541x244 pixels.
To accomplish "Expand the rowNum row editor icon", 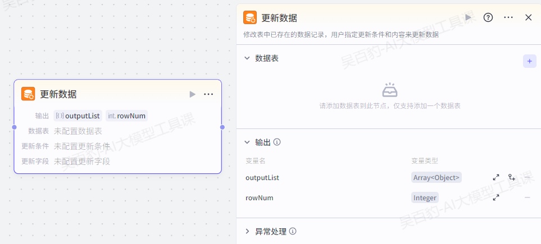I will tap(496, 197).
